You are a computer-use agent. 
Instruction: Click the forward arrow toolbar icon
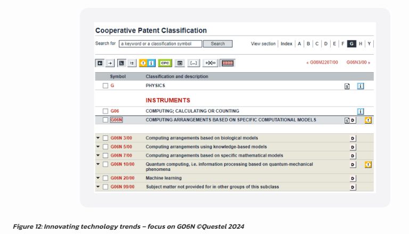click(x=110, y=63)
